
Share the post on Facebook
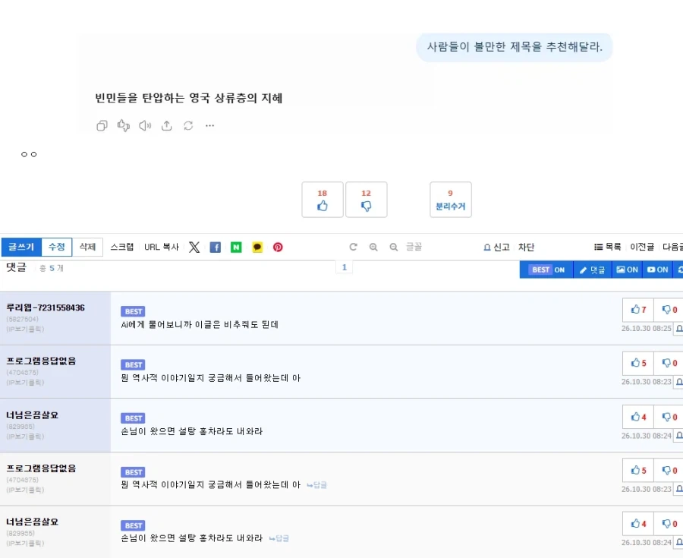click(216, 247)
